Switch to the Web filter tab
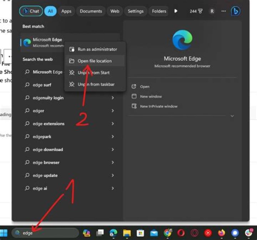 [115, 11]
